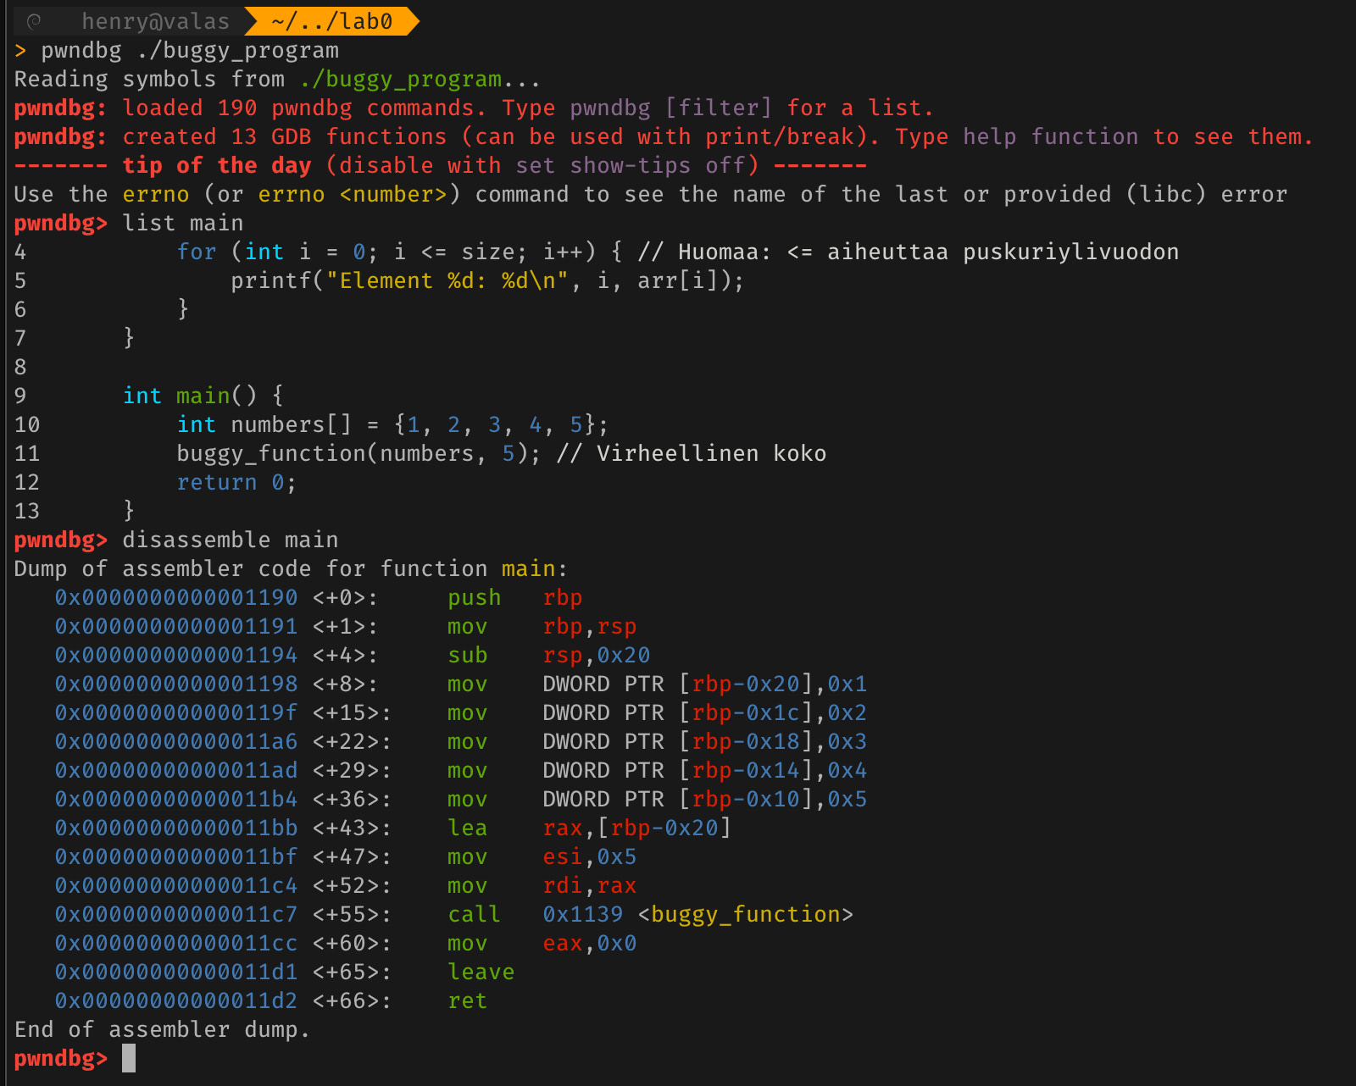Click the address 0x0000000000001190
Viewport: 1356px width, 1086px height.
tap(176, 598)
